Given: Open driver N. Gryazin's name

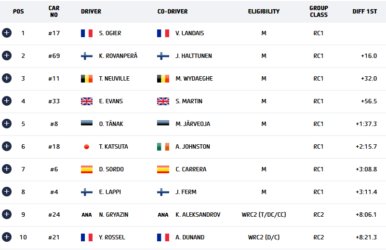Looking at the screenshot, I should point(113,215).
